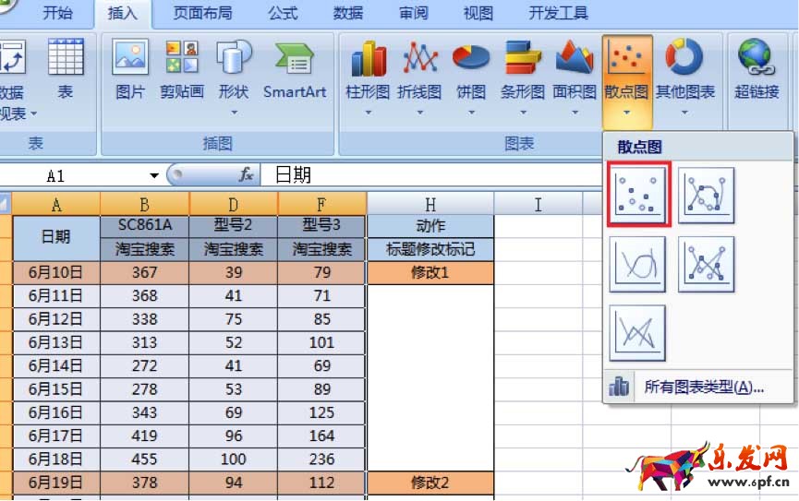This screenshot has width=799, height=501.
Task: Expand the 面积图 dropdown arrow
Action: [x=575, y=113]
